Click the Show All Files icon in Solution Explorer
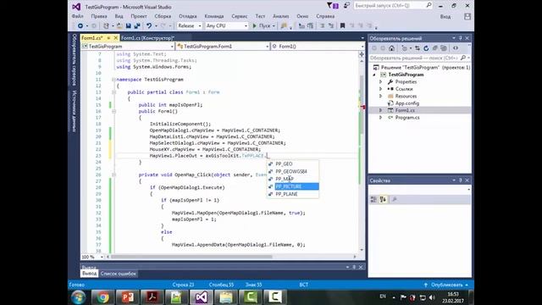Image resolution: width=542 pixels, height=305 pixels. pyautogui.click(x=444, y=48)
